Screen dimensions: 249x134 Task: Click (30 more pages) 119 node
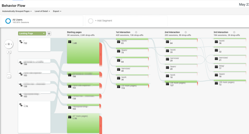click(132, 86)
